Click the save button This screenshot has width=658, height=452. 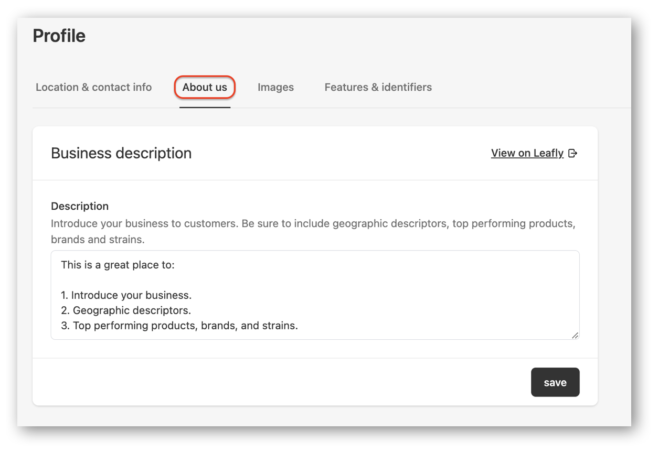pyautogui.click(x=555, y=382)
